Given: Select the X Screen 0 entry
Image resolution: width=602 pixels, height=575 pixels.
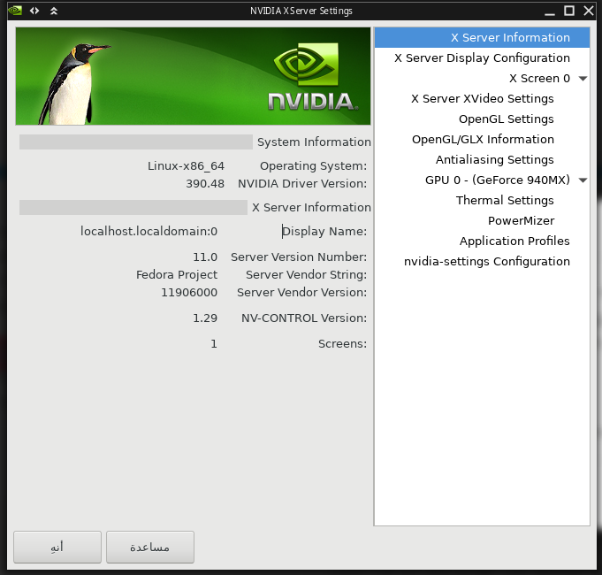Looking at the screenshot, I should (539, 79).
